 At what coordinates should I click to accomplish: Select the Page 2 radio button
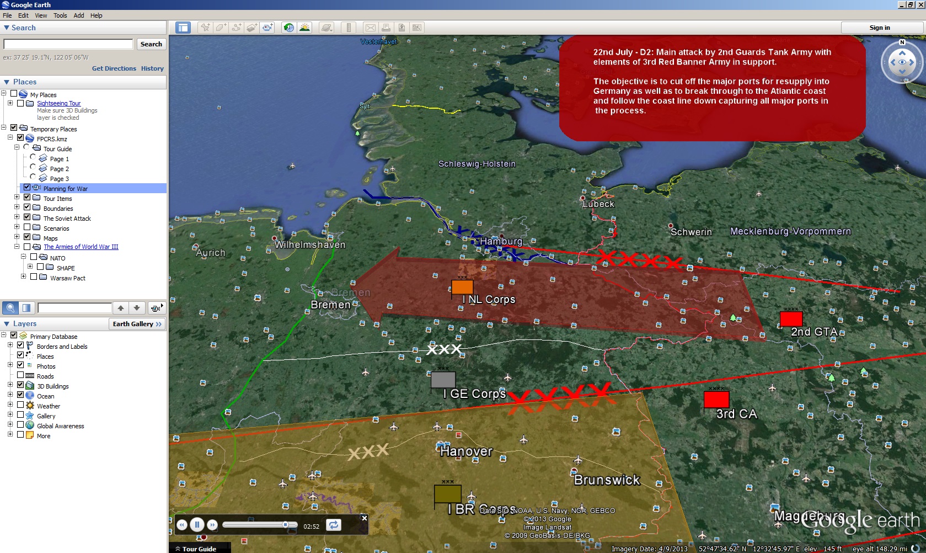pos(33,167)
